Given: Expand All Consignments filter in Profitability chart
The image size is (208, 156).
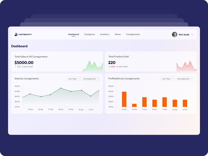Looking at the screenshot, I should coord(185,79).
